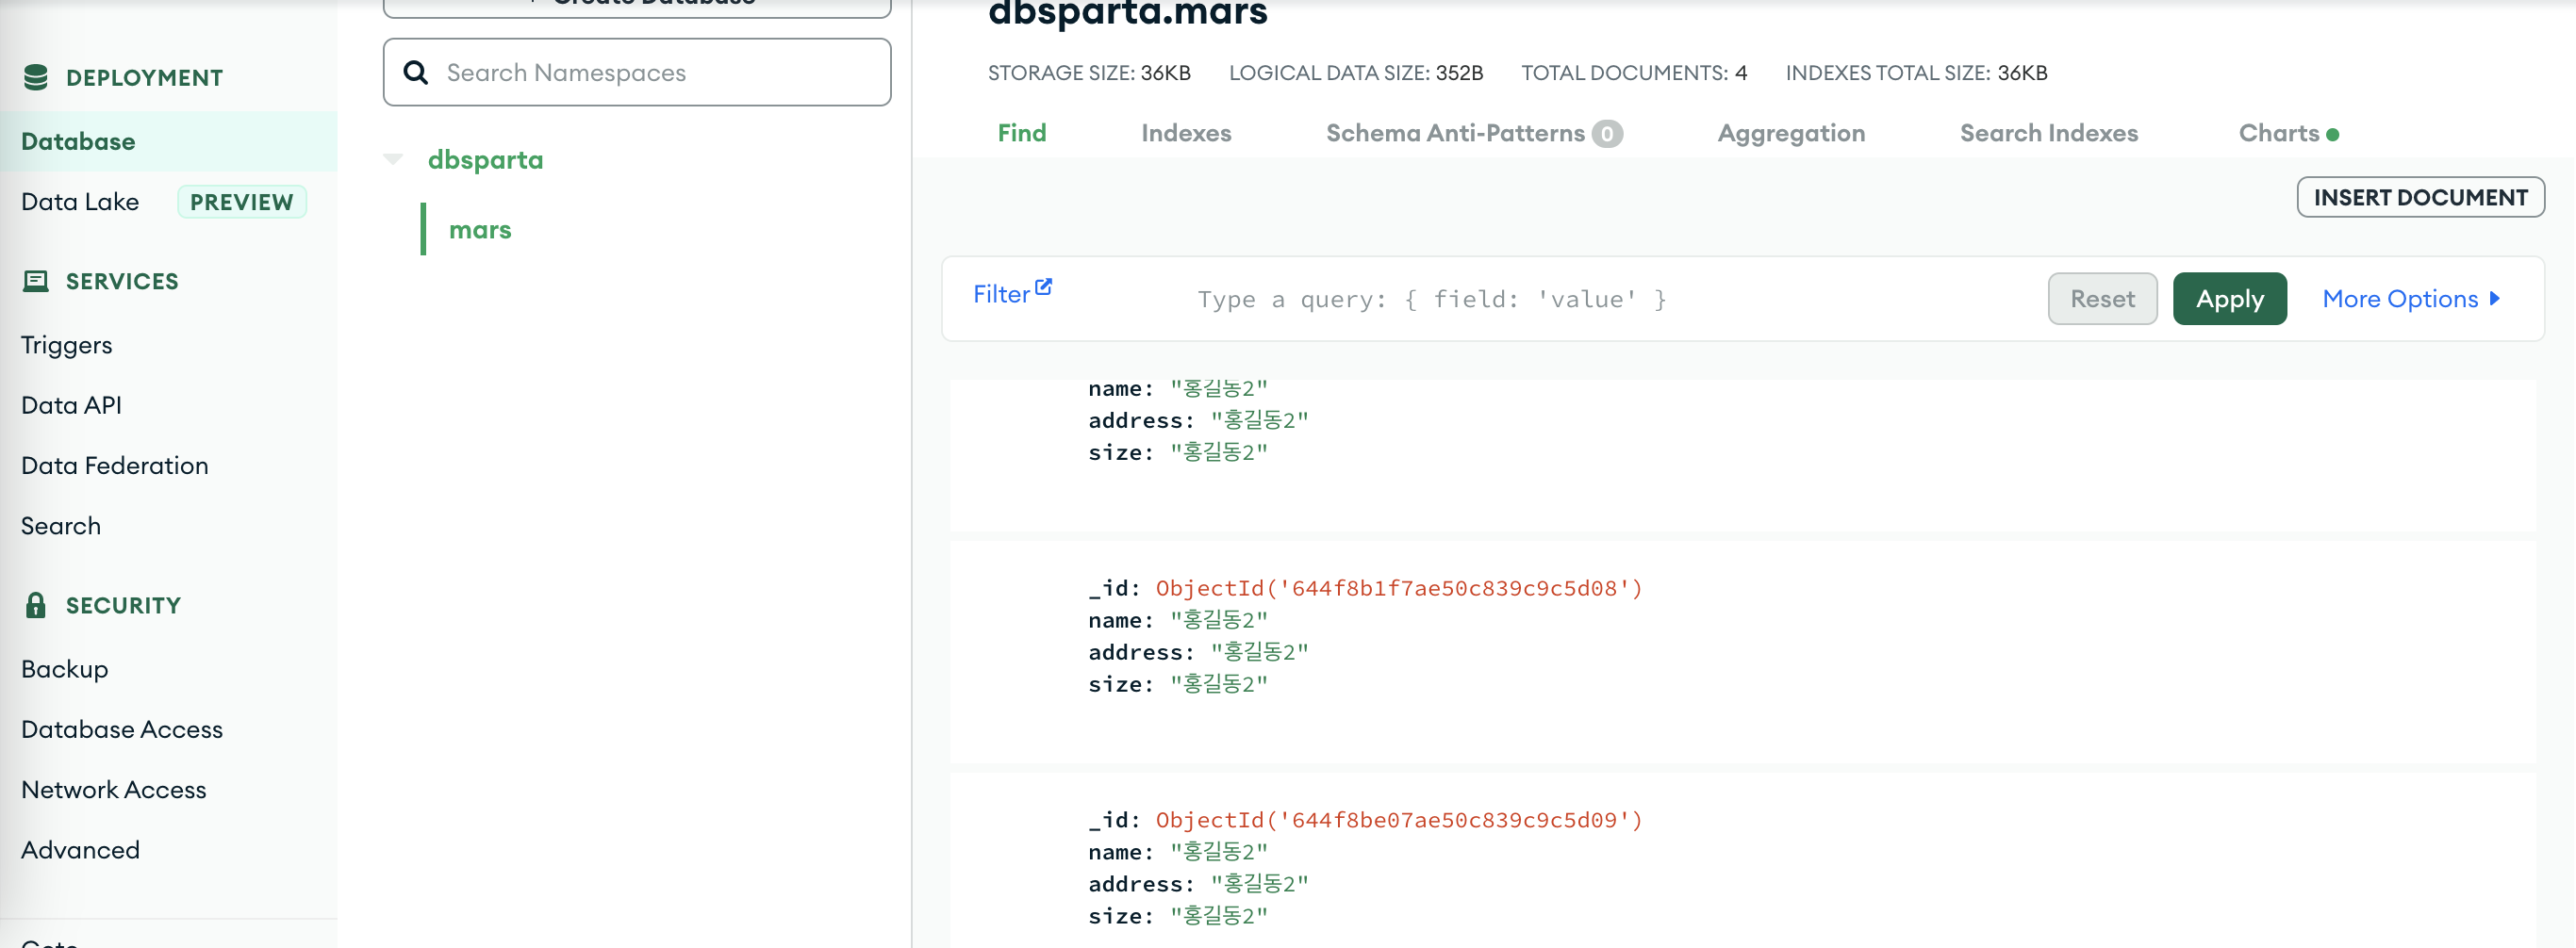This screenshot has height=948, width=2576.
Task: Click the DEPLOYMENT section heading
Action: click(x=144, y=78)
